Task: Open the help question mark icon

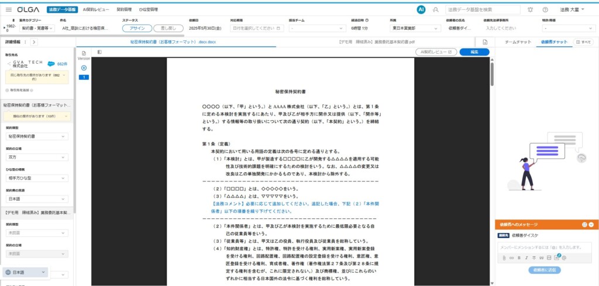Action: click(x=545, y=9)
